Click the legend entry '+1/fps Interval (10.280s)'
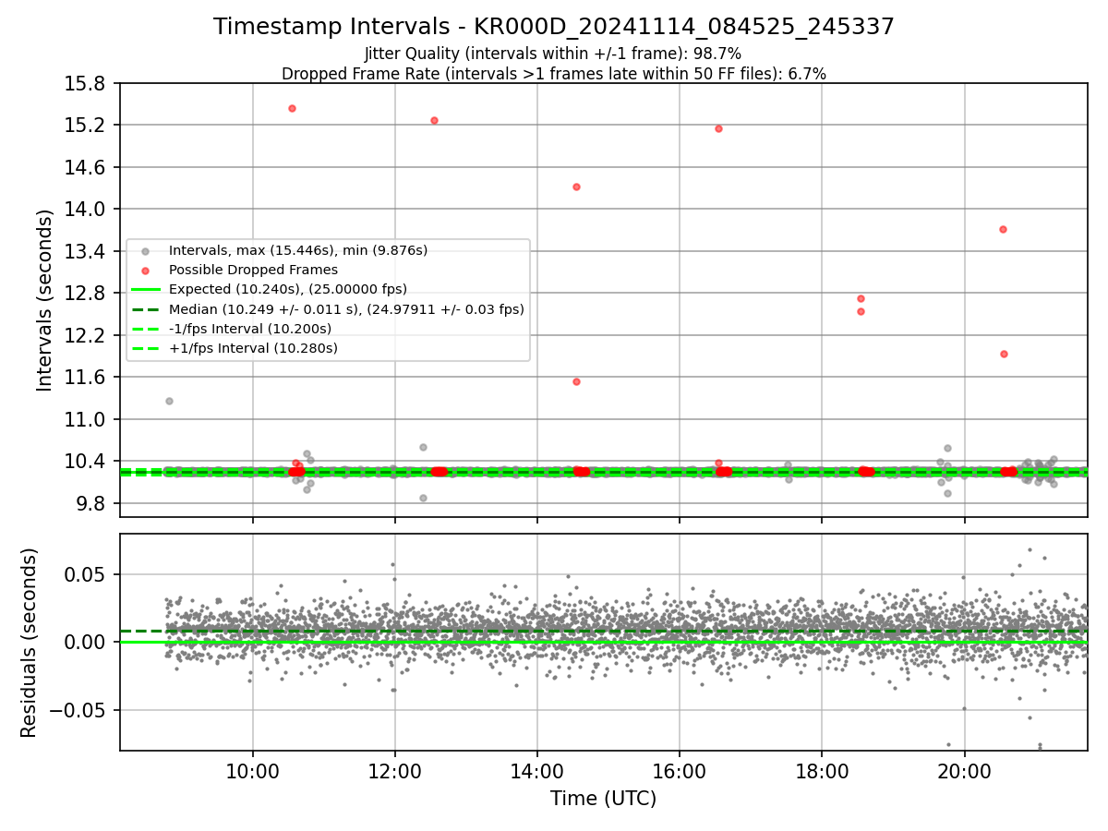 pyautogui.click(x=253, y=348)
